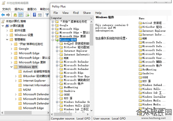Image resolution: width=173 pixels, height=121 pixels.
Task: Select 本地计算机 策略 root node
Action: click(x=16, y=21)
